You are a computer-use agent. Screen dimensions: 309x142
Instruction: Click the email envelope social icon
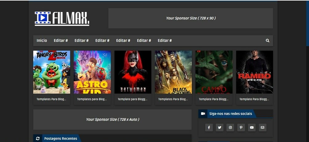263,128
